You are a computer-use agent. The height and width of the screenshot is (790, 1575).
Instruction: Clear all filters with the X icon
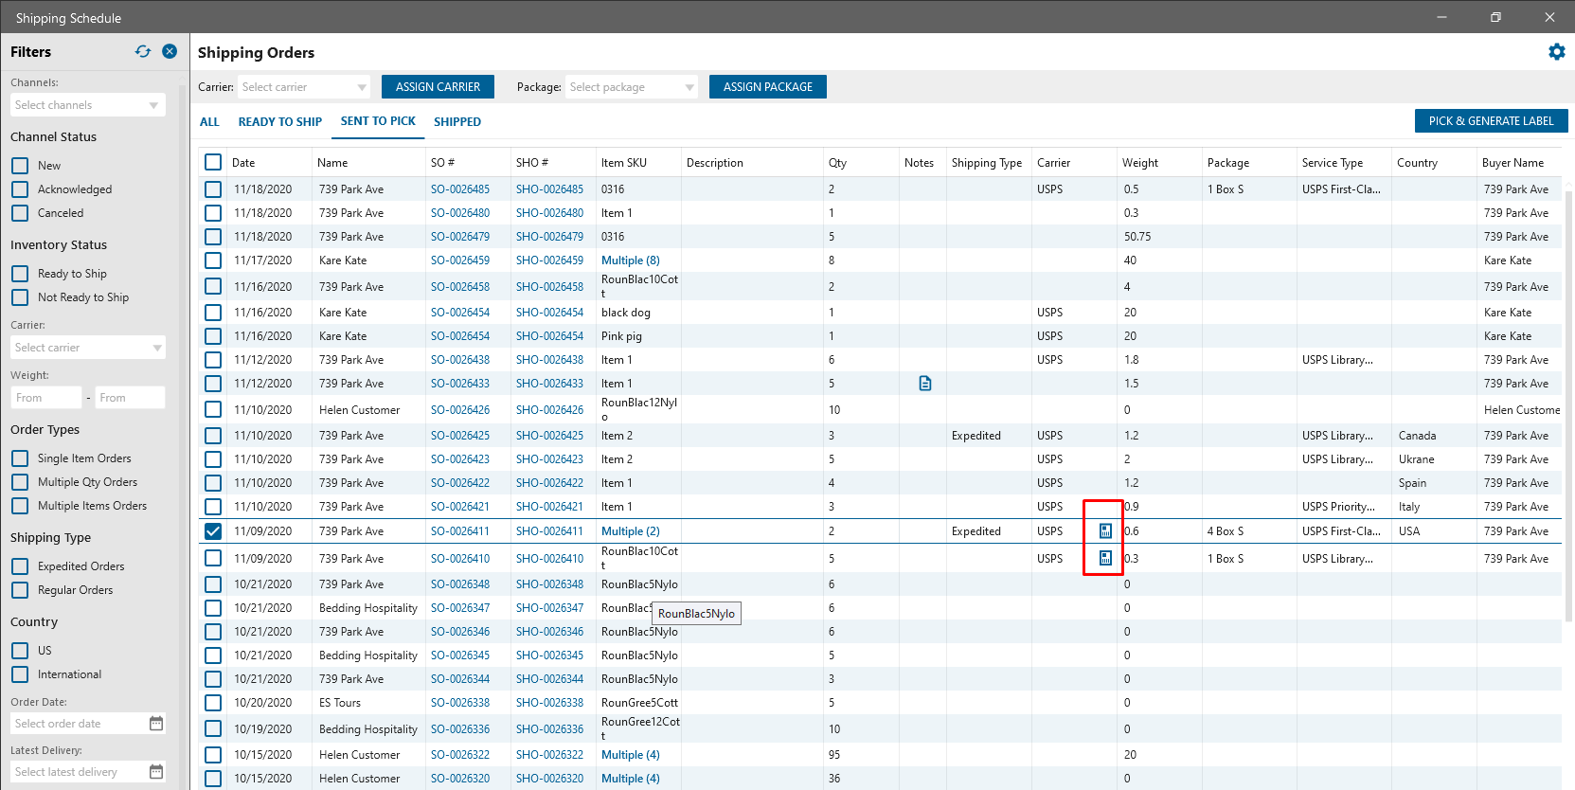(x=170, y=51)
